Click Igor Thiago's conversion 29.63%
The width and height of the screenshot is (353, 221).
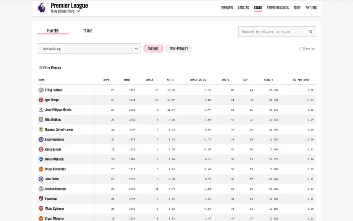tap(273, 100)
